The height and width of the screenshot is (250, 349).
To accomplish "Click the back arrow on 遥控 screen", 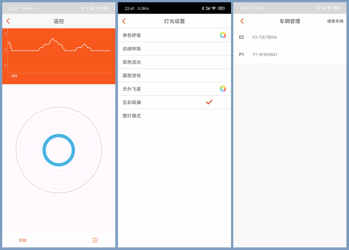I will (8, 21).
